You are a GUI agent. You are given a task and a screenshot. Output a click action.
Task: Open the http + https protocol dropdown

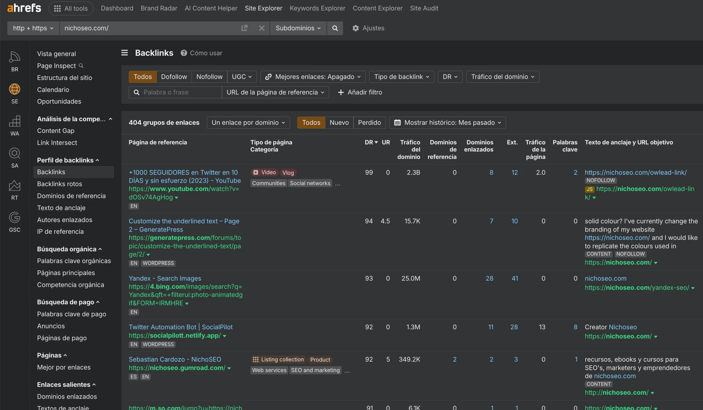(x=33, y=28)
